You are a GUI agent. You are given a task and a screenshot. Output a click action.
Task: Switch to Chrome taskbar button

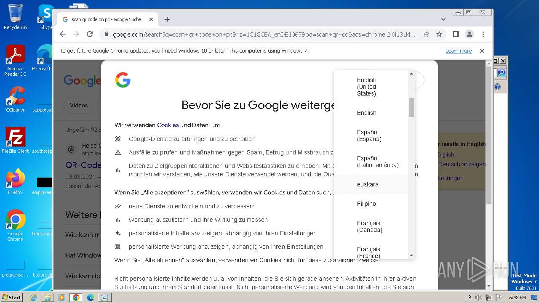(x=76, y=297)
